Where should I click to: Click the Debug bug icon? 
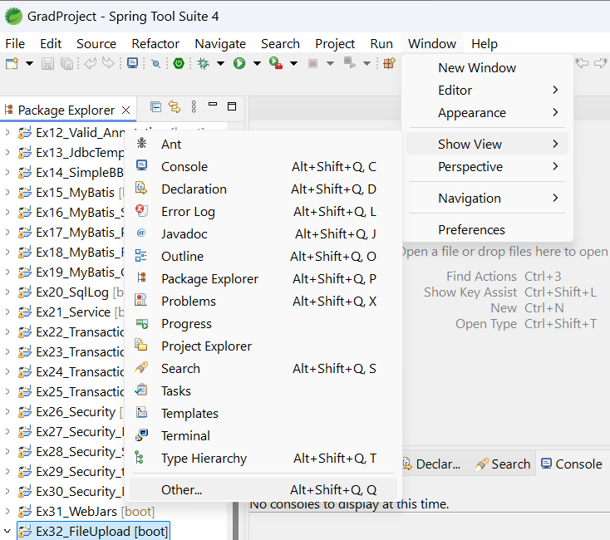[203, 63]
